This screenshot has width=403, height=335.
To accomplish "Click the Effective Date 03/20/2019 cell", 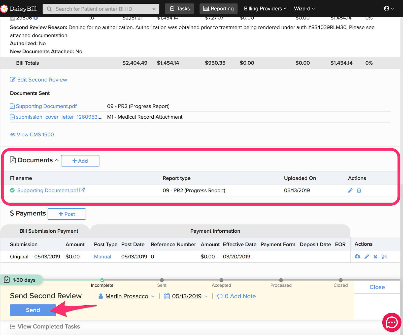I will (x=237, y=257).
